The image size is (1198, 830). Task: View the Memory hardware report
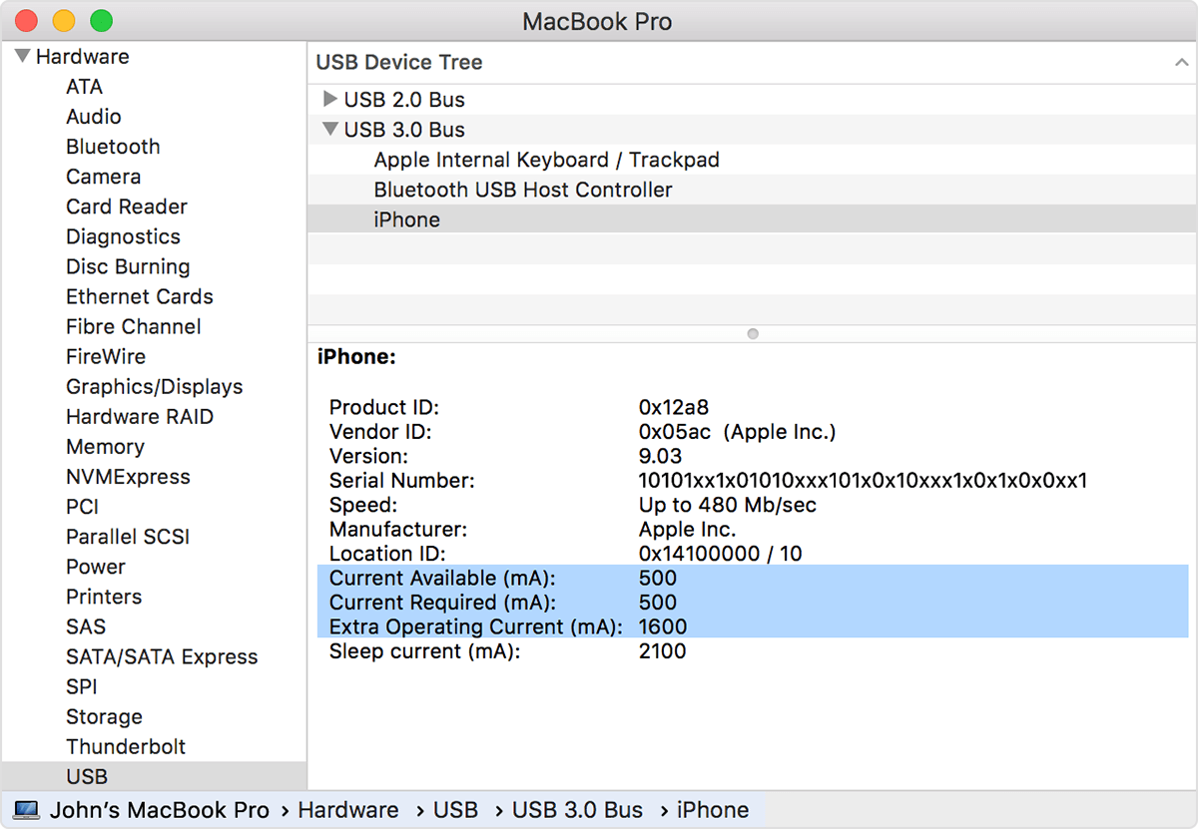pyautogui.click(x=105, y=447)
